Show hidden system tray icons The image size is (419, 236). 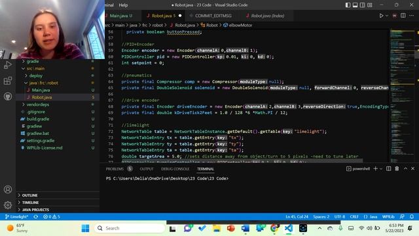point(319,228)
